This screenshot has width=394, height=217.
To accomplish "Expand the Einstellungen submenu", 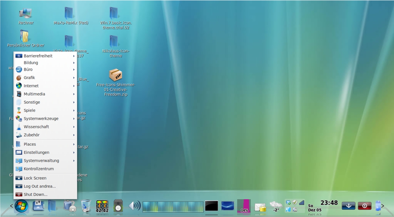I will (45, 152).
